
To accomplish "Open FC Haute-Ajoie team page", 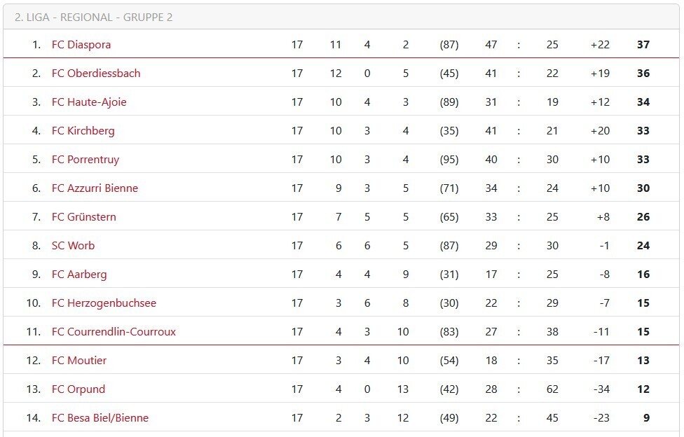I will (89, 102).
